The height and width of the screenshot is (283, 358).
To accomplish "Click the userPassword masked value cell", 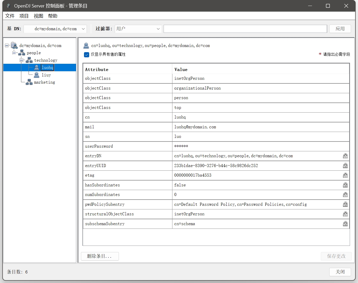I will pyautogui.click(x=261, y=146).
